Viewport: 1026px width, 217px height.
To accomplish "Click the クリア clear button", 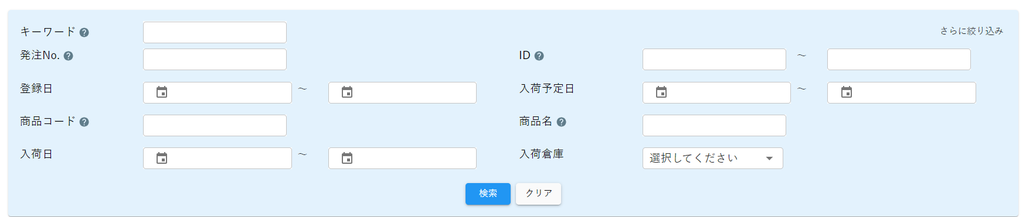I will [x=538, y=194].
